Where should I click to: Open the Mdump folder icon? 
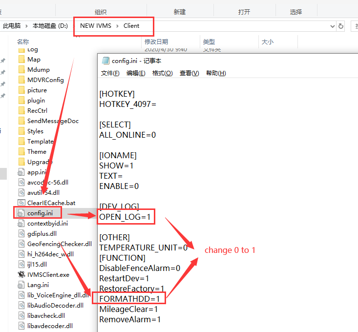(x=21, y=70)
